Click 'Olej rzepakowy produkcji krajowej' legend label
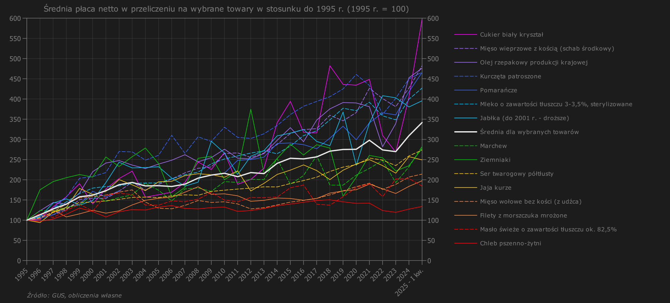The width and height of the screenshot is (670, 303). coord(534,63)
